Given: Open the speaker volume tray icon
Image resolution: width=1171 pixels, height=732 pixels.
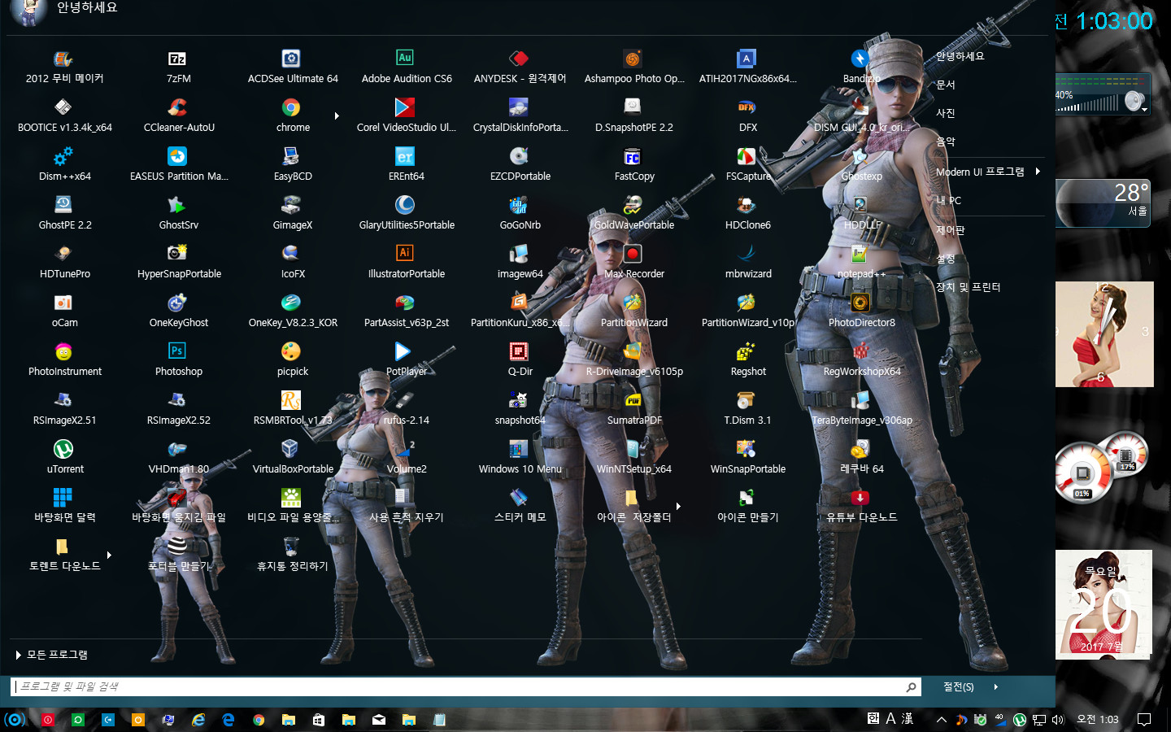Looking at the screenshot, I should tap(1058, 720).
